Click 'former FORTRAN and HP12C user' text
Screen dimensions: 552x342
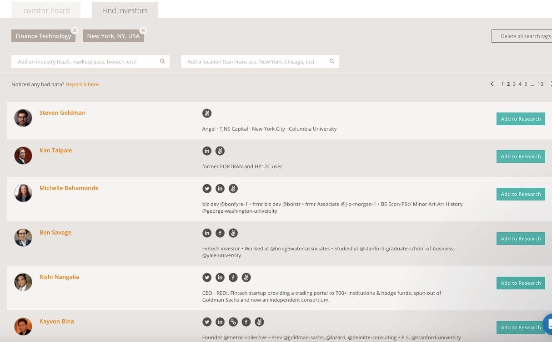(x=242, y=166)
